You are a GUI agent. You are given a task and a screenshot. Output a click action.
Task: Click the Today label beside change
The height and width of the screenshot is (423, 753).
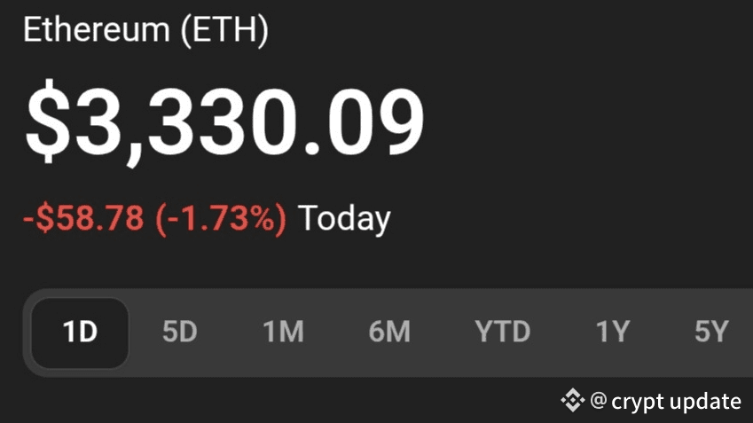344,218
